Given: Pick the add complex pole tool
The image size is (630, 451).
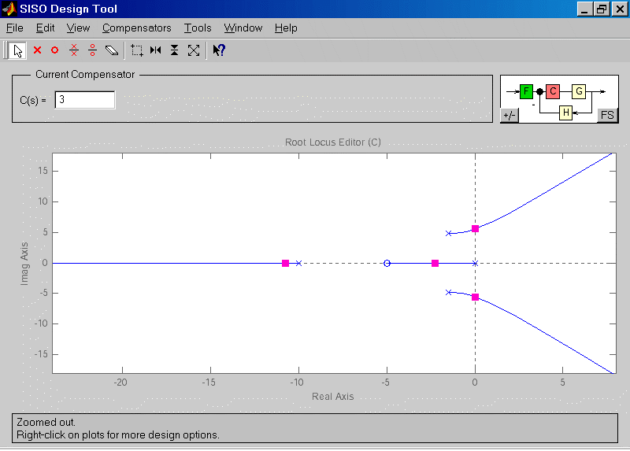Looking at the screenshot, I should click(x=74, y=50).
